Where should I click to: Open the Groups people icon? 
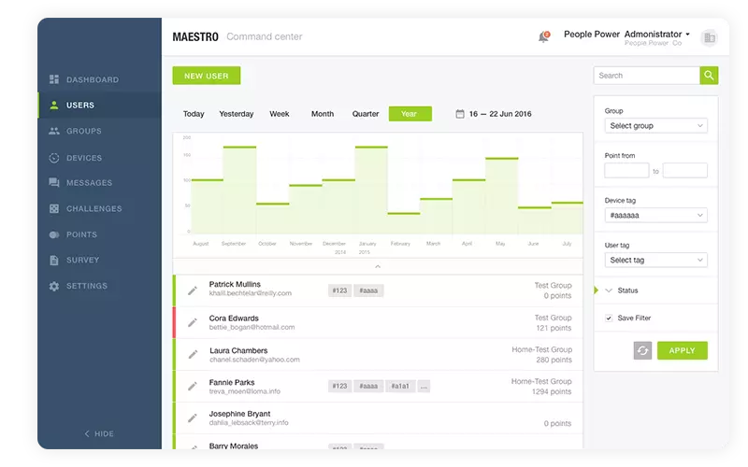click(x=54, y=131)
